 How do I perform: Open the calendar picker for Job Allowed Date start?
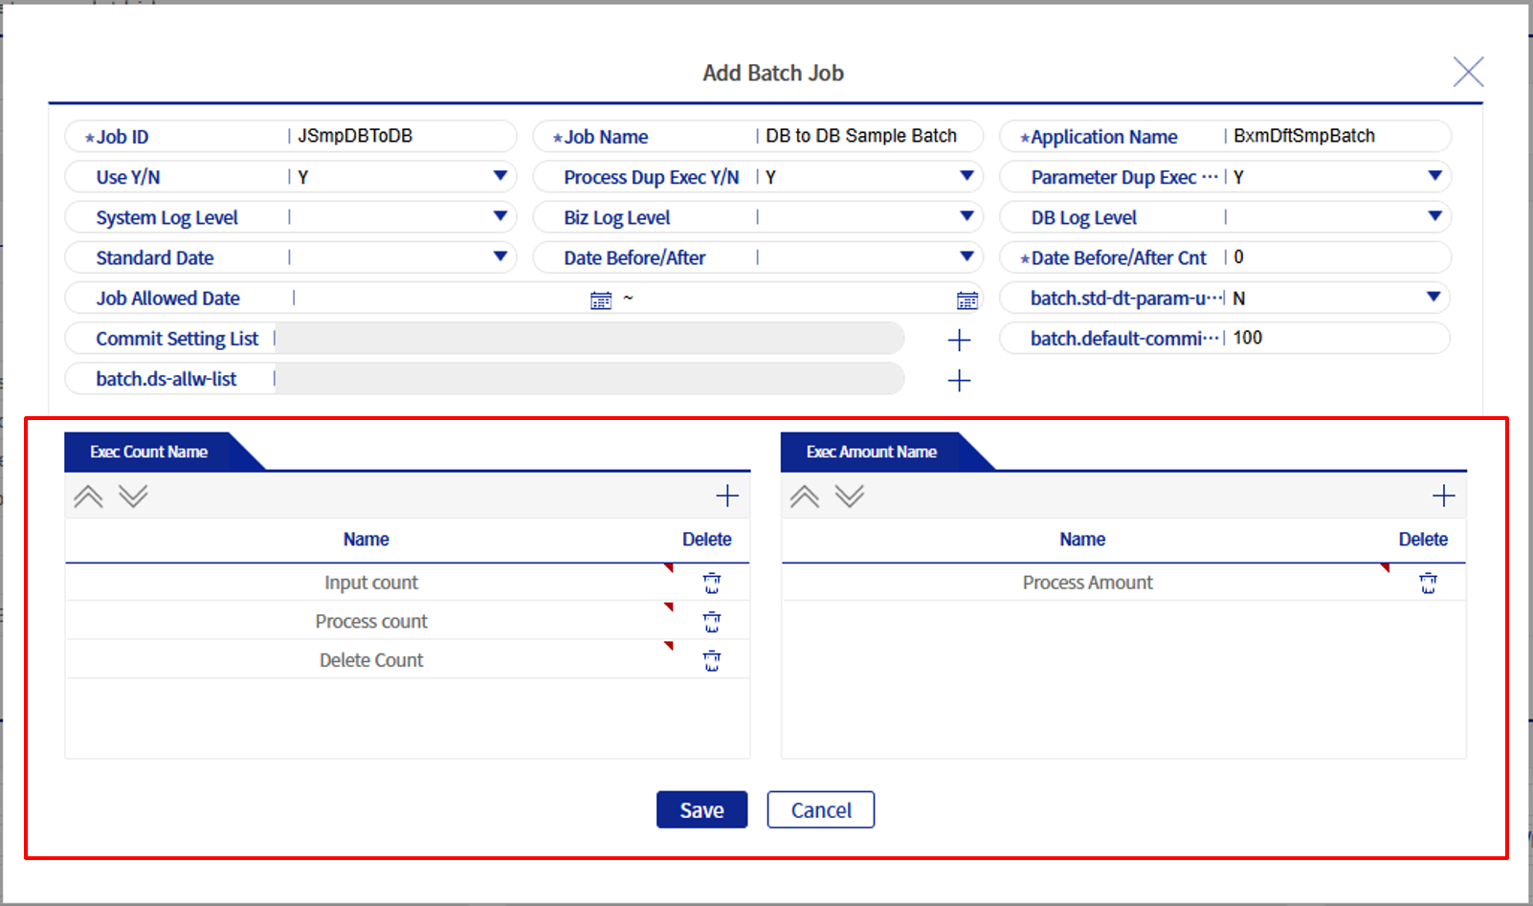pos(601,298)
